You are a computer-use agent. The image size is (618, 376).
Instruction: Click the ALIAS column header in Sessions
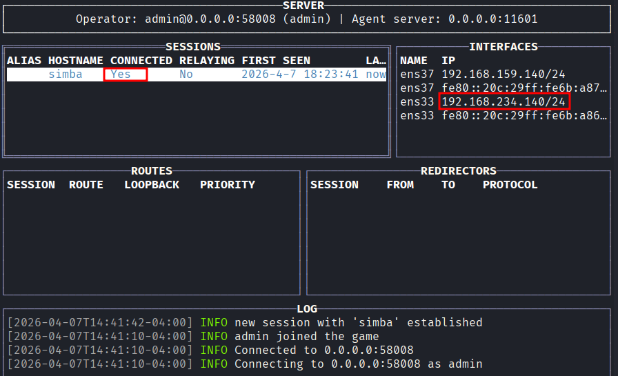pos(24,61)
